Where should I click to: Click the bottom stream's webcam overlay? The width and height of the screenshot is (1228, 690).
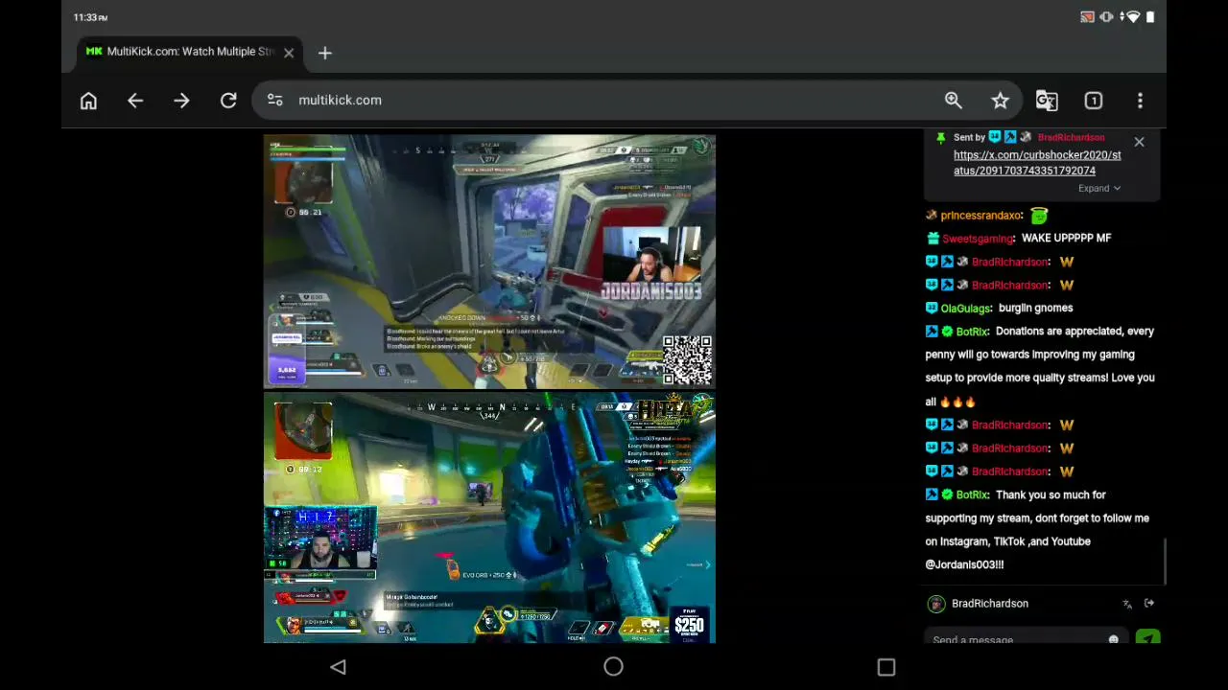point(320,540)
